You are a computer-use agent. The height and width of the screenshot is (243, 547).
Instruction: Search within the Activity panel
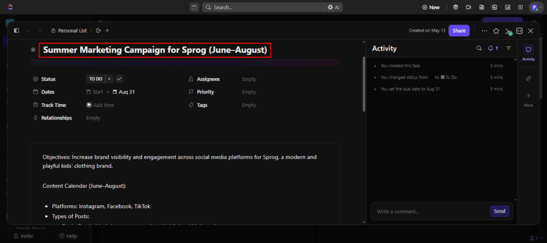pos(479,49)
